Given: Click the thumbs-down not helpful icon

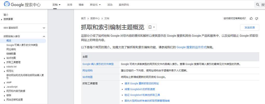Looking at the screenshot, I should [256, 18].
